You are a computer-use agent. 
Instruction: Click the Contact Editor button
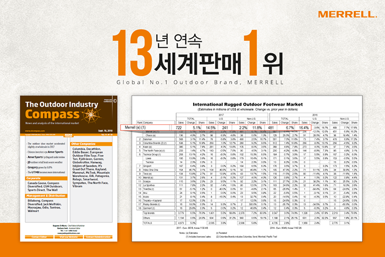(x=39, y=237)
